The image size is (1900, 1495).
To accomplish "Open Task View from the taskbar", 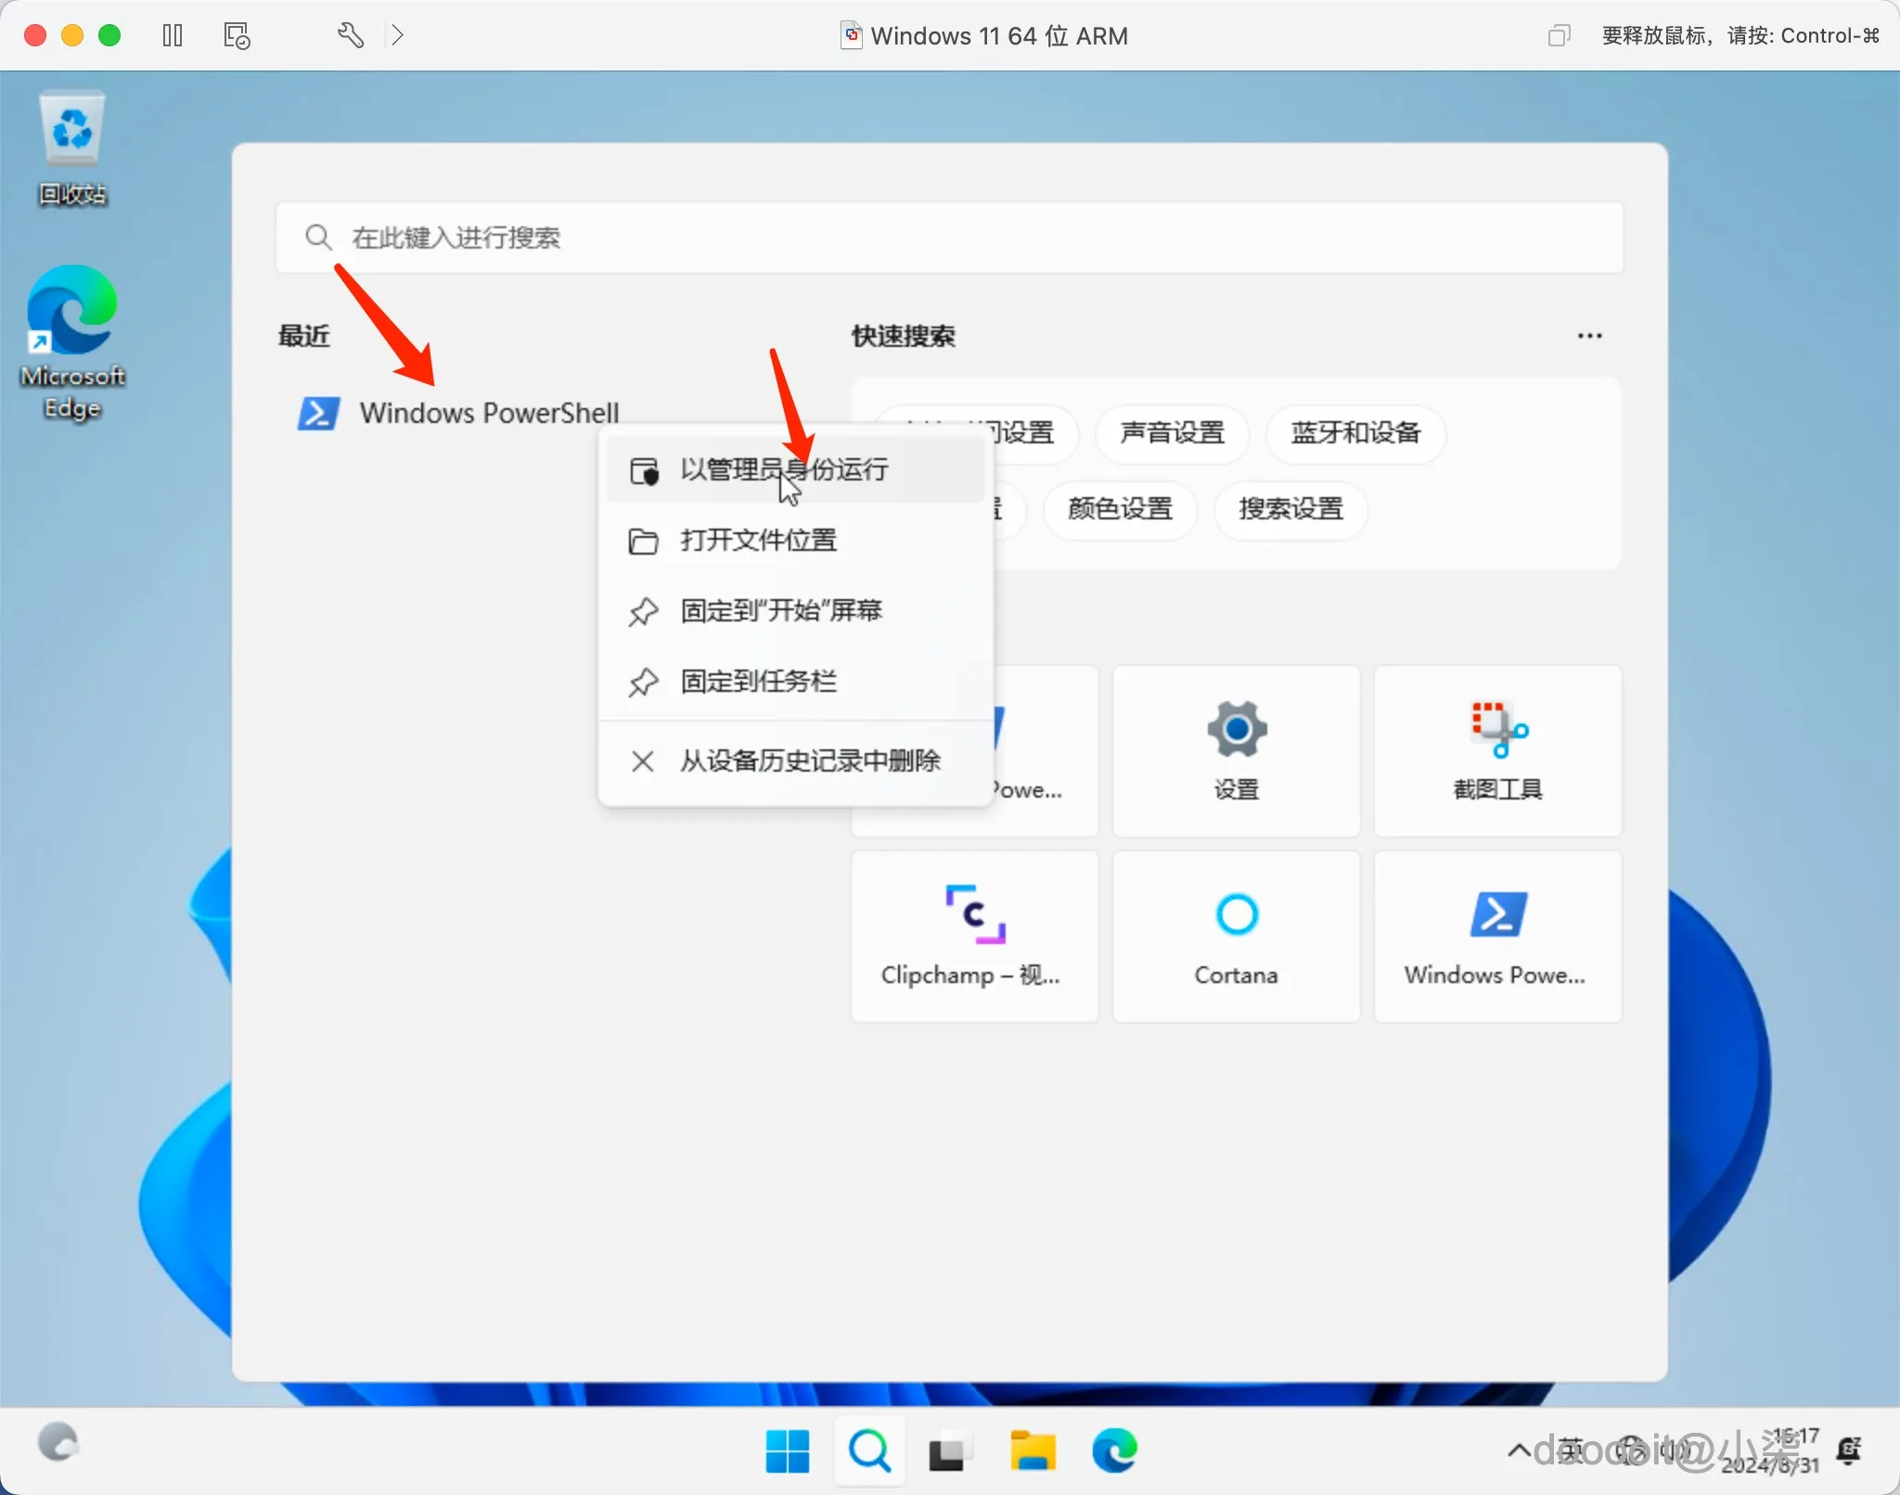I will tap(949, 1451).
